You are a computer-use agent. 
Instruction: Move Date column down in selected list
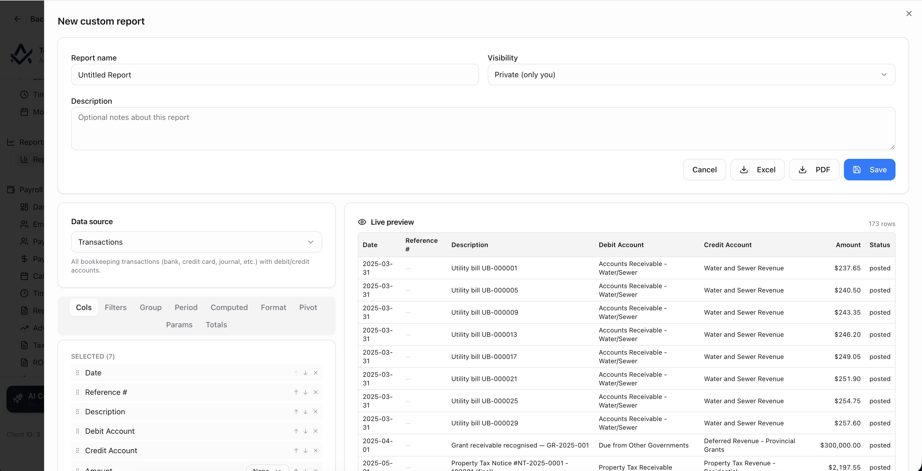coord(306,373)
